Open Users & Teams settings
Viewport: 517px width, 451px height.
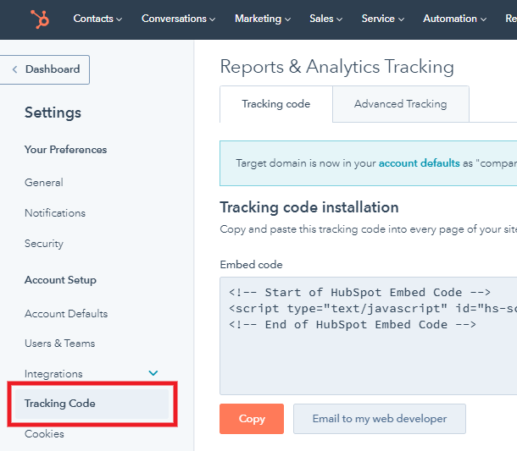tap(59, 344)
